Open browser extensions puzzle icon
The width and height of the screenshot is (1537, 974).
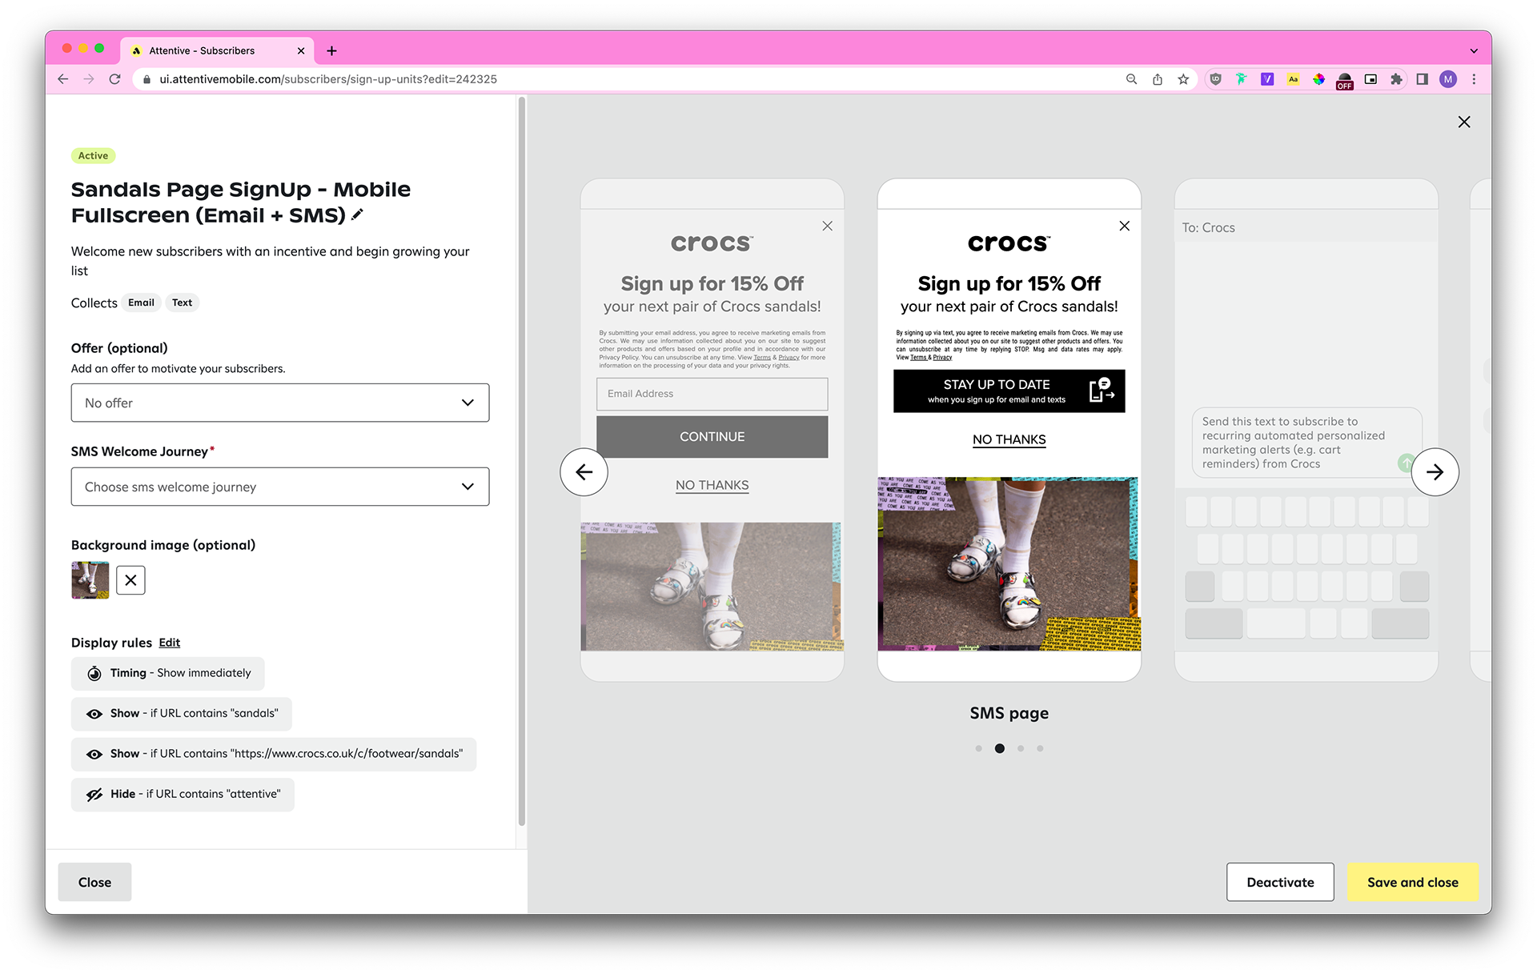coord(1396,79)
